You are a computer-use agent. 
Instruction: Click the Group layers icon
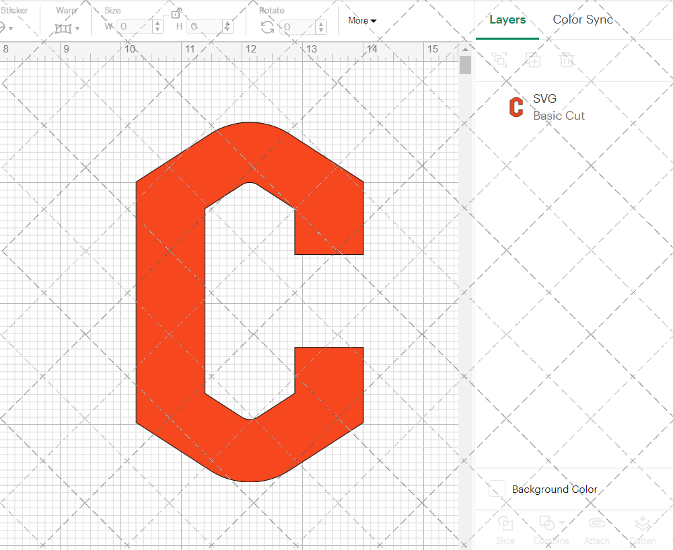click(x=499, y=61)
